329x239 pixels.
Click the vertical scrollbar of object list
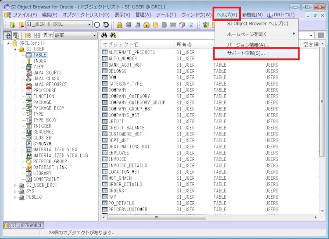coord(322,102)
